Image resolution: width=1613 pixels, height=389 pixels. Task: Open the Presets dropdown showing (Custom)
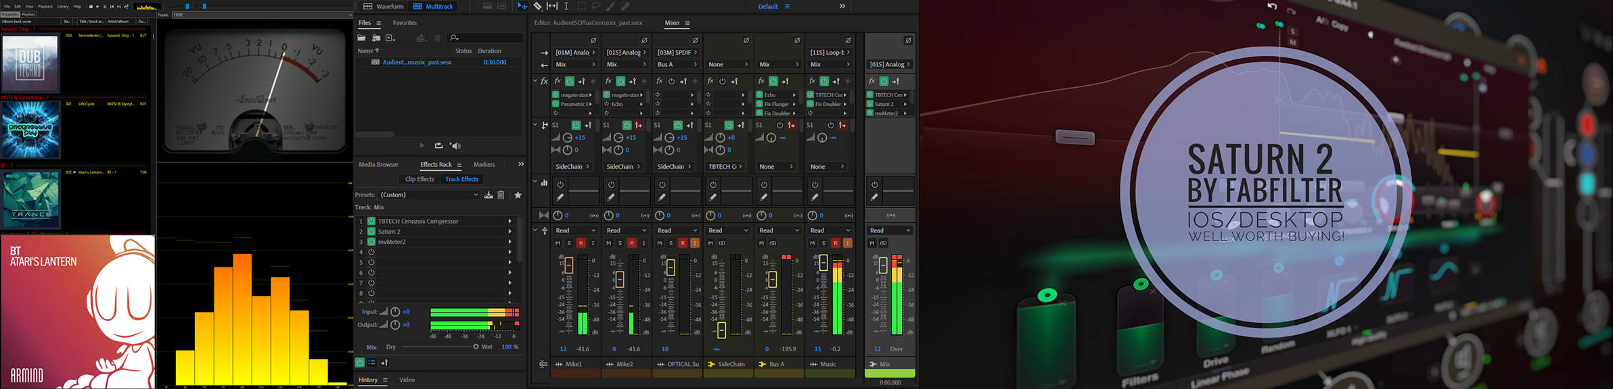point(429,195)
